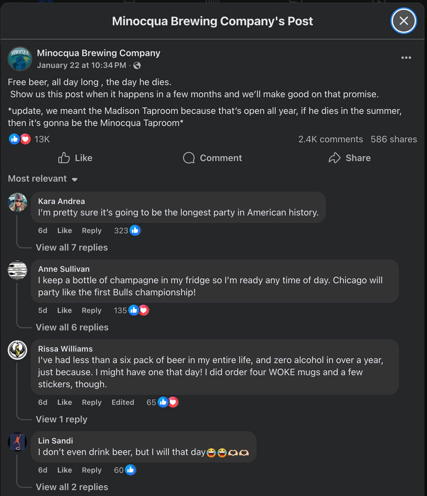View 1 reply under Rissa Williams
Screen dimensions: 427x496
(61, 419)
